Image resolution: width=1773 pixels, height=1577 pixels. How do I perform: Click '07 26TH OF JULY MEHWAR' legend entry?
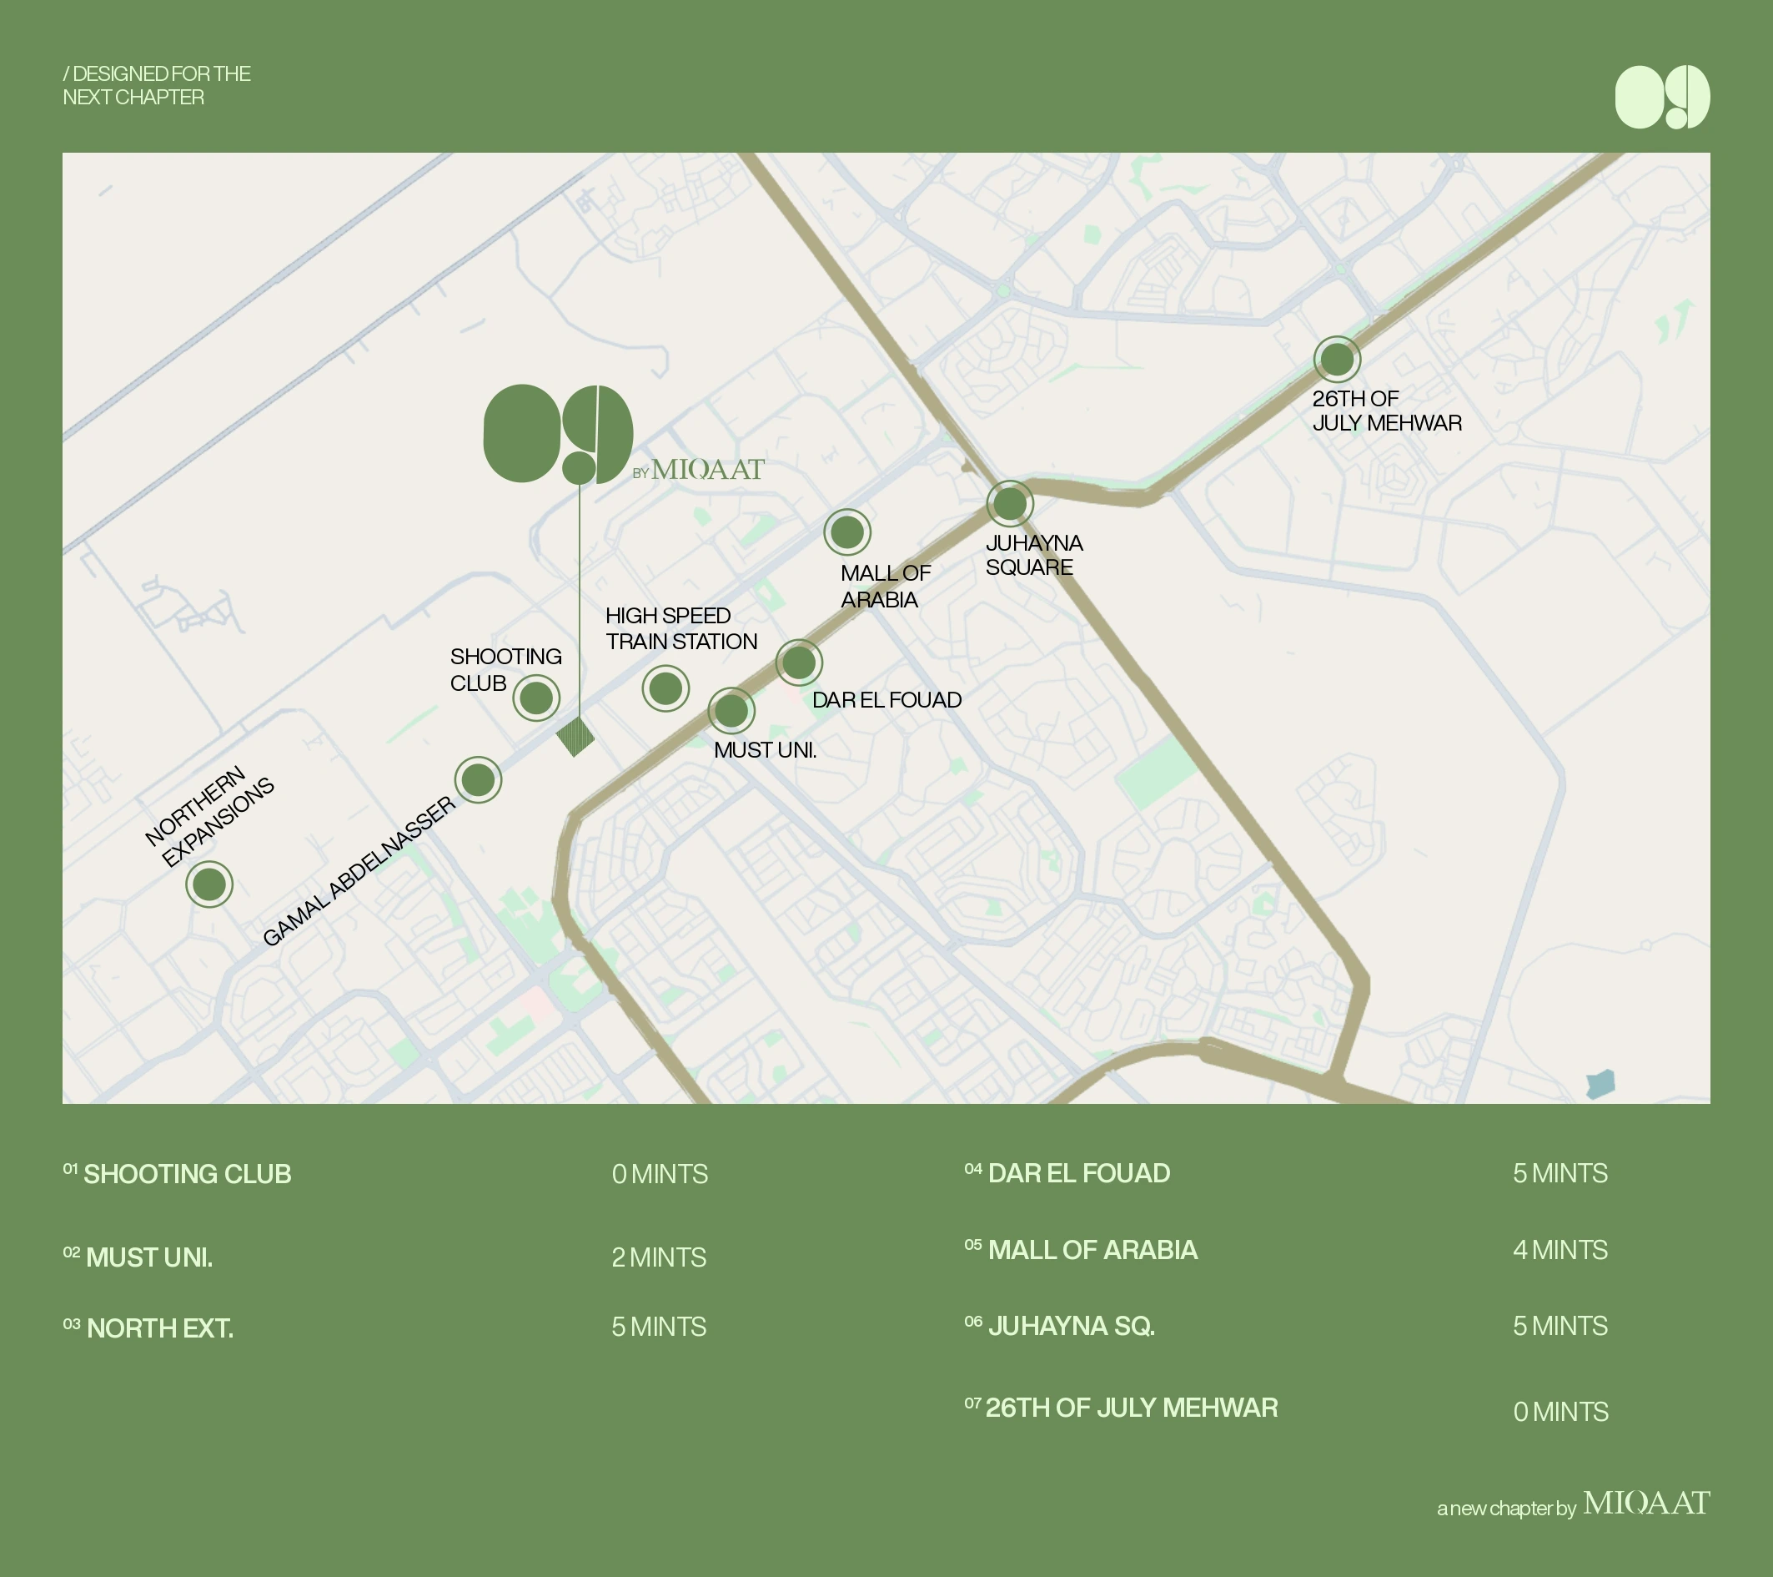tap(1121, 1407)
